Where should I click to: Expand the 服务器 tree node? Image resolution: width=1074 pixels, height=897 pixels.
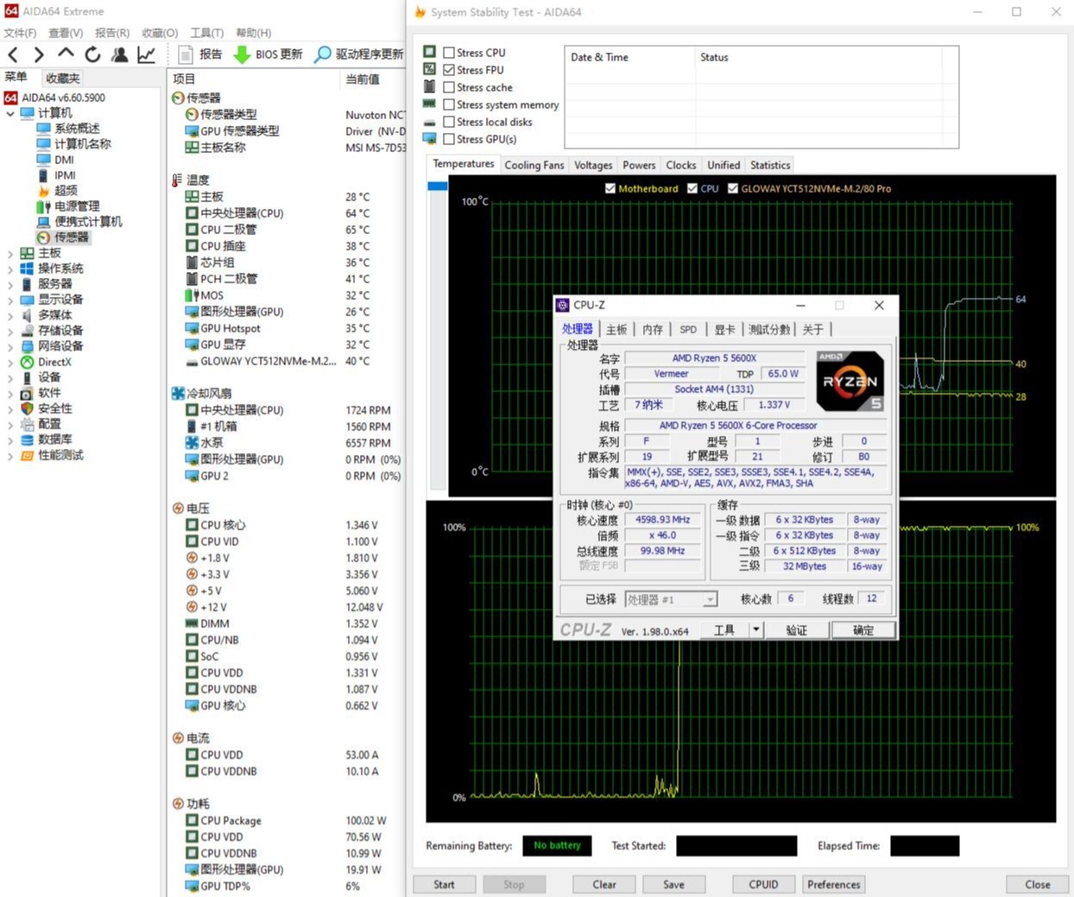[x=10, y=285]
